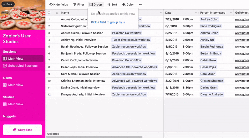Toggle the select-all checkbox in header
The image size is (249, 138).
click(x=49, y=12)
